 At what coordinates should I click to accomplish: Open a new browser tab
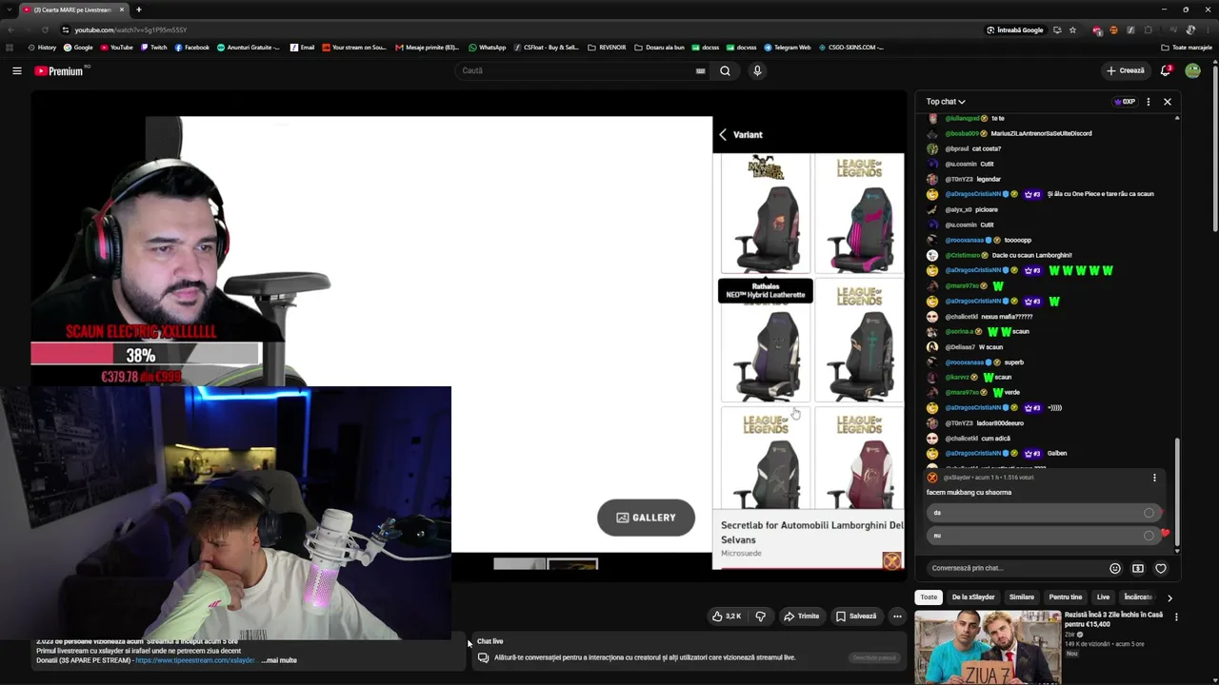pos(139,10)
